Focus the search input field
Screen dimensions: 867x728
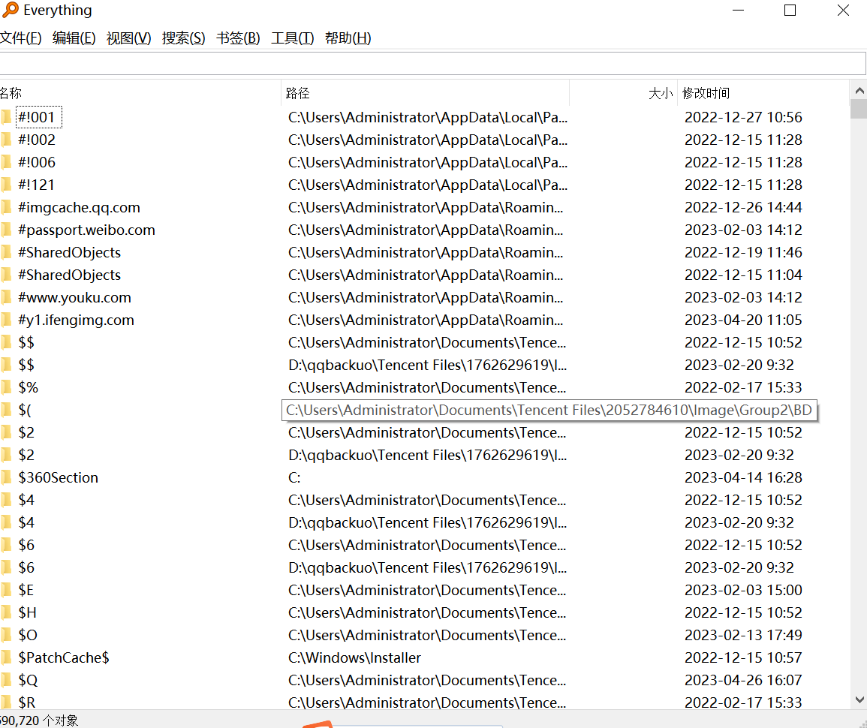click(432, 63)
